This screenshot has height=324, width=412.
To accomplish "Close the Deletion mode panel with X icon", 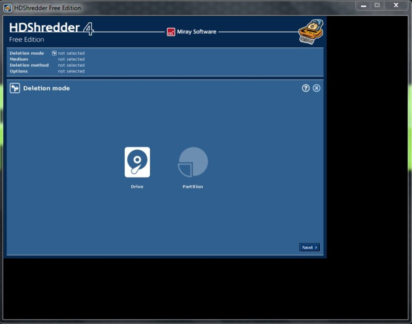I will (316, 88).
